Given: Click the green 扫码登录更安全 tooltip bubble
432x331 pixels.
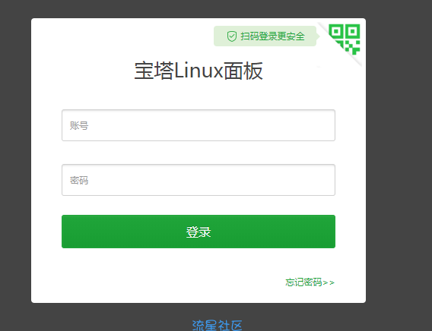Looking at the screenshot, I should 265,36.
